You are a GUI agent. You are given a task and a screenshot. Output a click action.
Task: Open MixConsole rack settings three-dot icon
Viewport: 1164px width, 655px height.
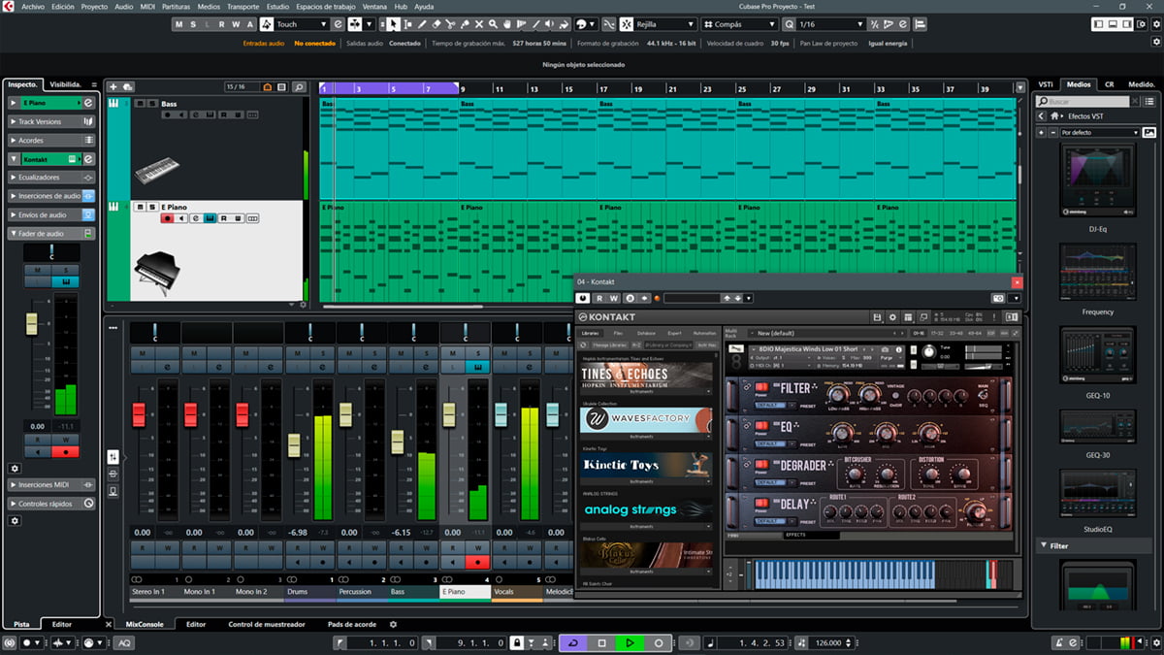(113, 327)
